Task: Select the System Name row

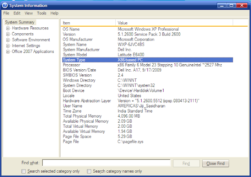Action: pyautogui.click(x=147, y=45)
